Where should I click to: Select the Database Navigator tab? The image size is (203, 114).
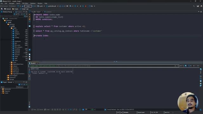(6, 12)
